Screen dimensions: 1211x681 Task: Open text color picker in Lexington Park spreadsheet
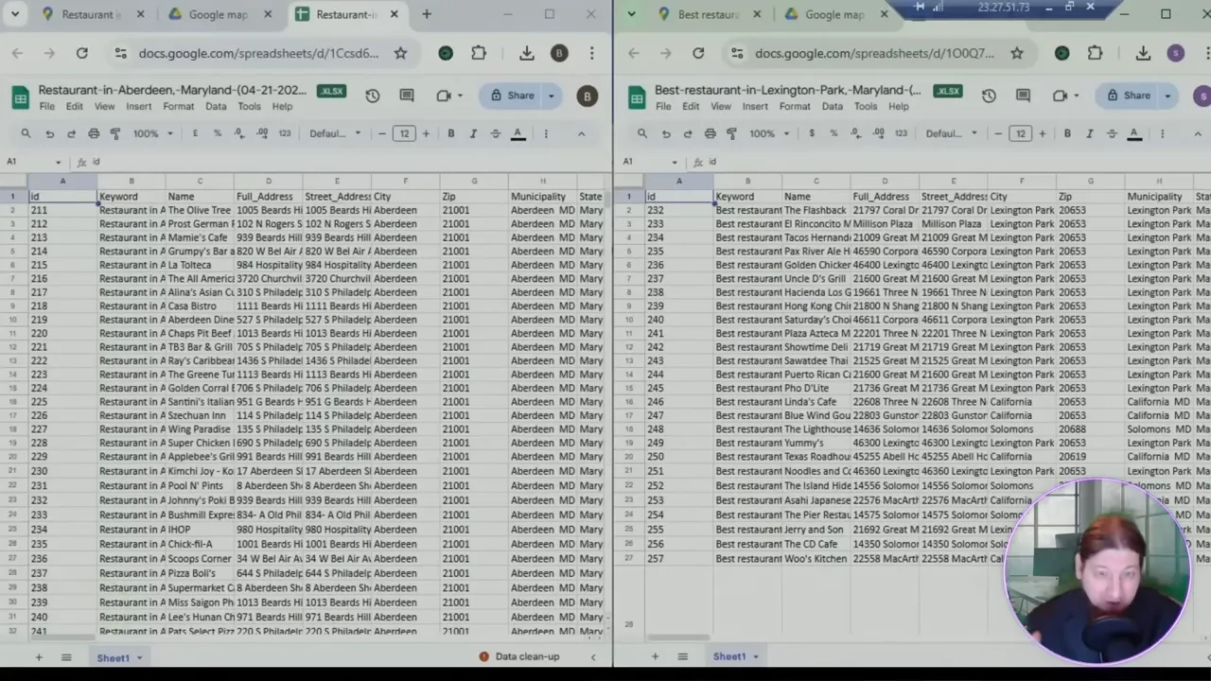[x=1134, y=133]
